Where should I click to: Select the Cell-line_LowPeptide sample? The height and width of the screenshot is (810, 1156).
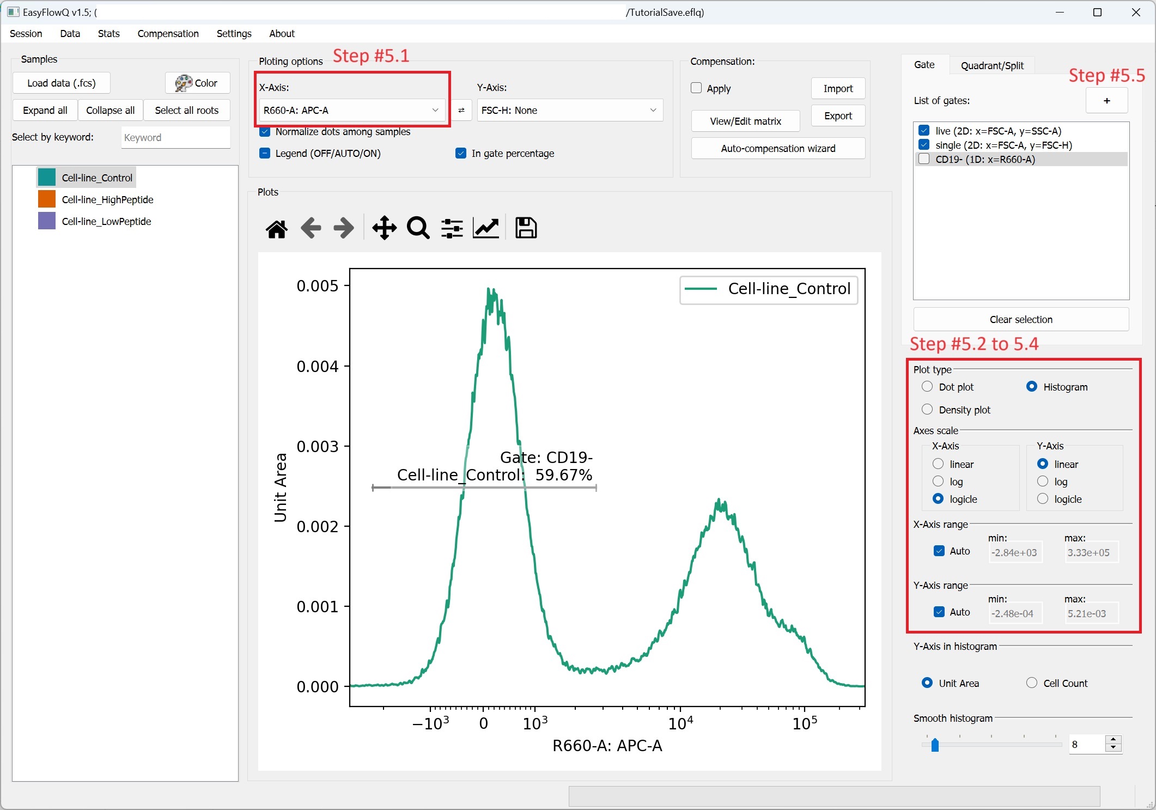coord(106,222)
